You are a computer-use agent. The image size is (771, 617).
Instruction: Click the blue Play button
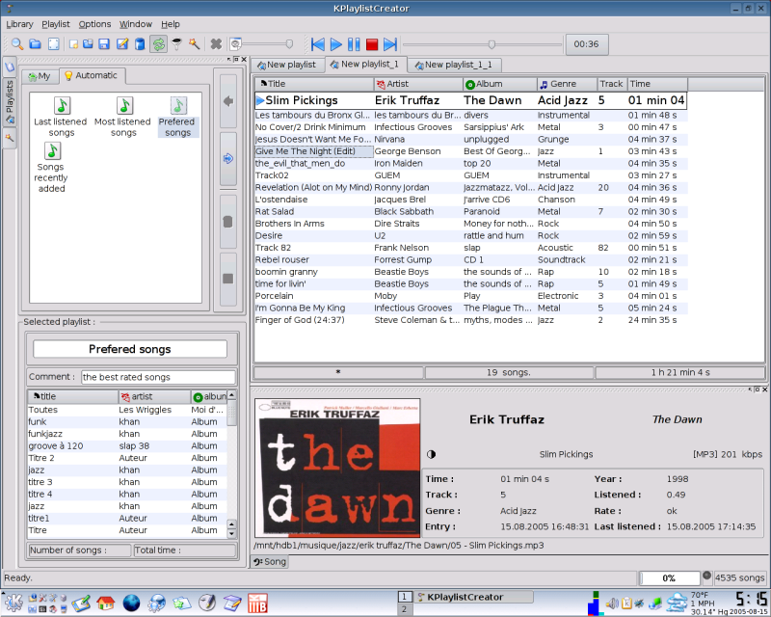[x=335, y=44]
